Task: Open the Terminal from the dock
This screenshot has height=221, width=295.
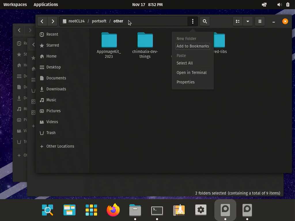Action: [x=157, y=210]
